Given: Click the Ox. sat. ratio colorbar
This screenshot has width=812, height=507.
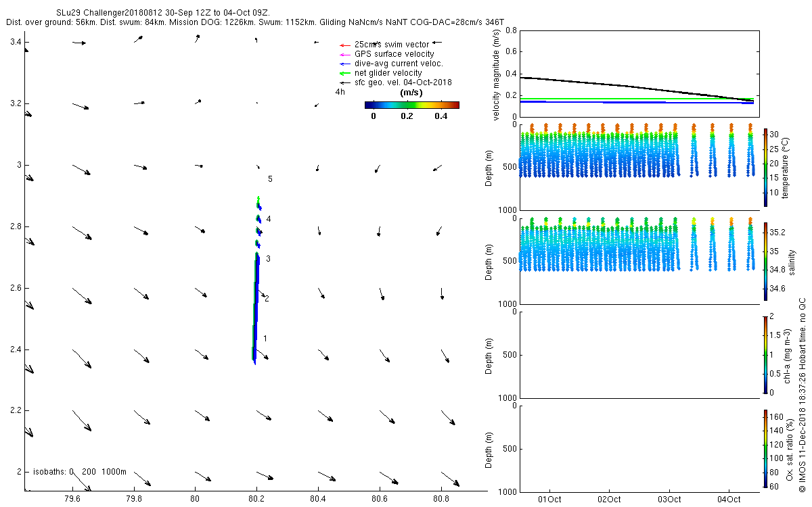Looking at the screenshot, I should point(766,448).
